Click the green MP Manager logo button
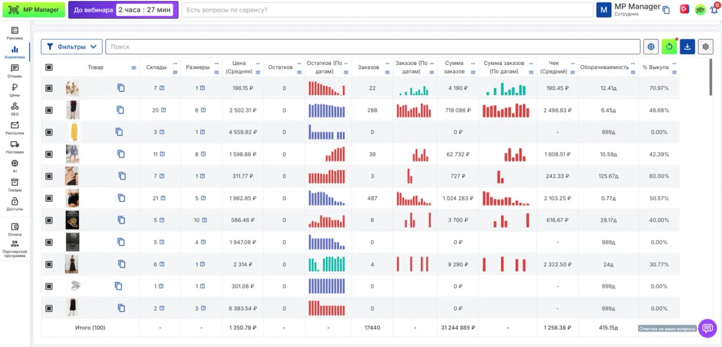The image size is (722, 347). (x=34, y=10)
